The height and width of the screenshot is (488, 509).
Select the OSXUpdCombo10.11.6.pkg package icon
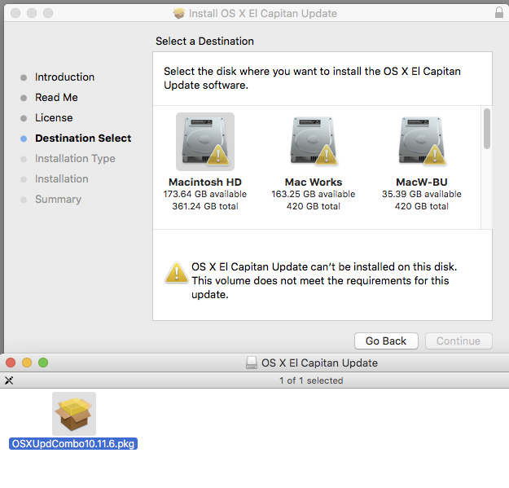pyautogui.click(x=74, y=414)
